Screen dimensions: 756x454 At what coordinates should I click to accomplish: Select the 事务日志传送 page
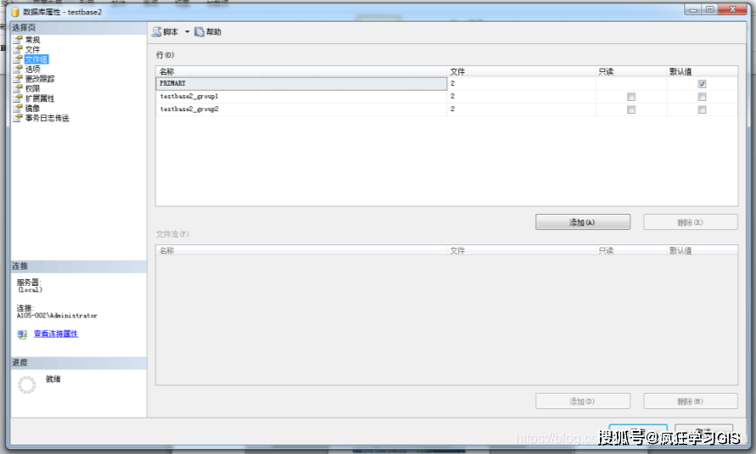[x=48, y=118]
